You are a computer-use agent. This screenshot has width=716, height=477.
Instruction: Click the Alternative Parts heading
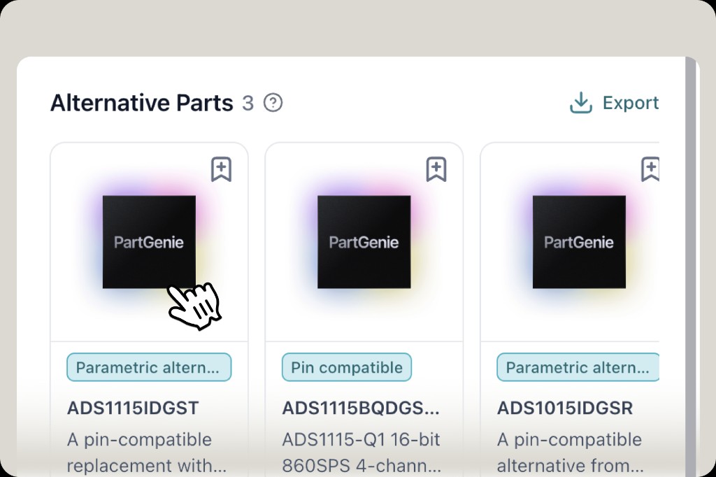coord(142,102)
